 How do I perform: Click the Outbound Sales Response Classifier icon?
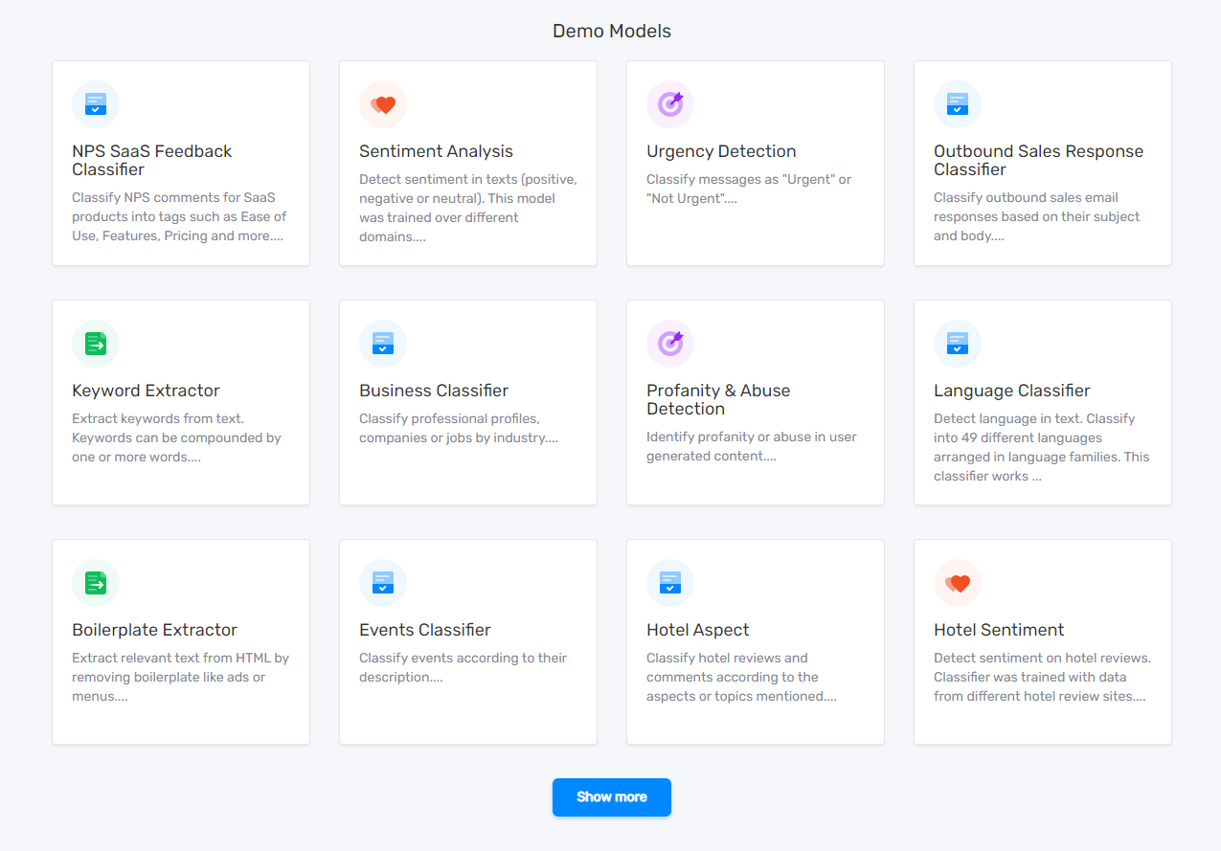point(958,104)
